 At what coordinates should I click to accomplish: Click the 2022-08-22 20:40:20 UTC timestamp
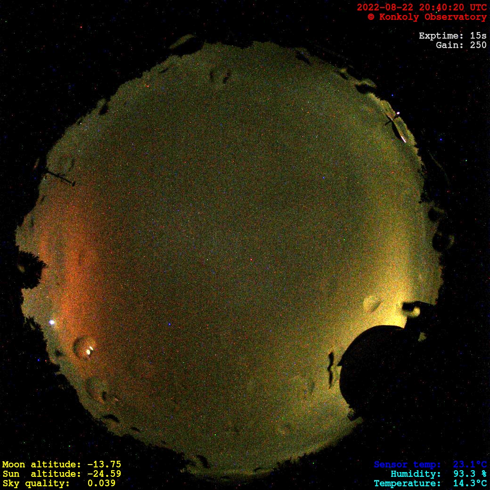[422, 8]
